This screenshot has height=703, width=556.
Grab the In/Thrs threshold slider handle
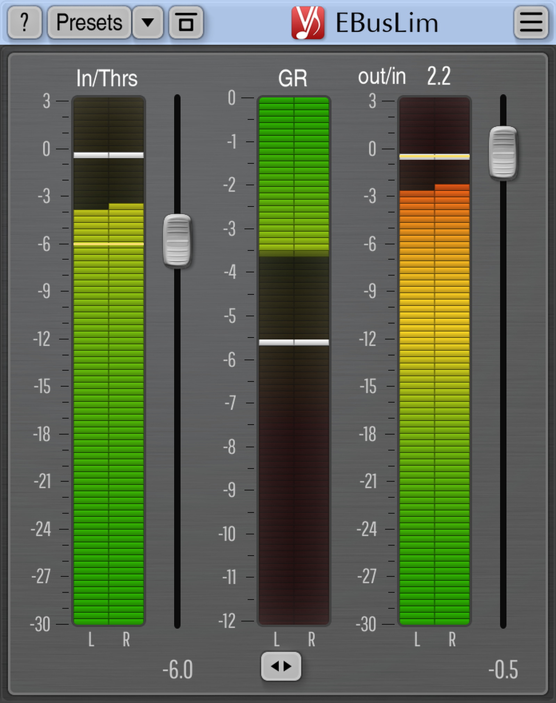coord(177,240)
